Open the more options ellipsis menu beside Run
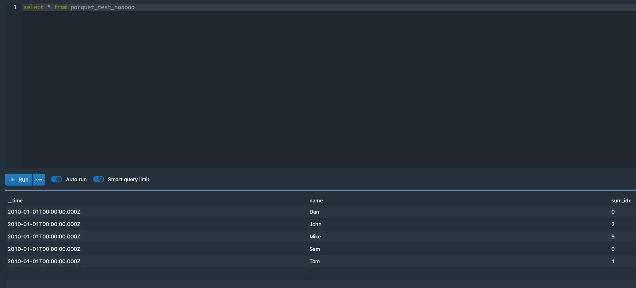Viewport: 636px width, 288px height. tap(39, 180)
